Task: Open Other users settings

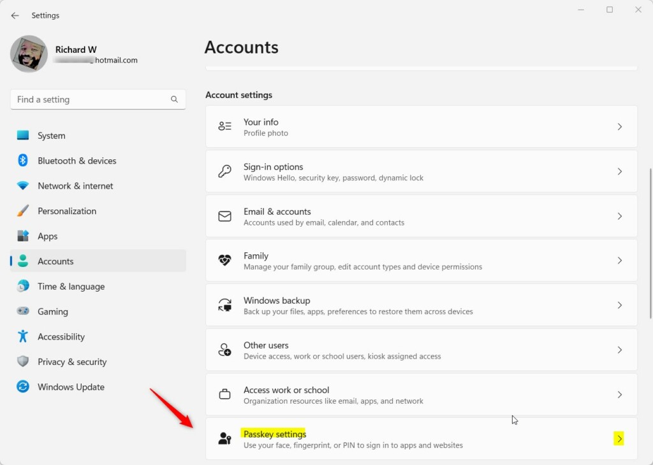Action: (266, 345)
